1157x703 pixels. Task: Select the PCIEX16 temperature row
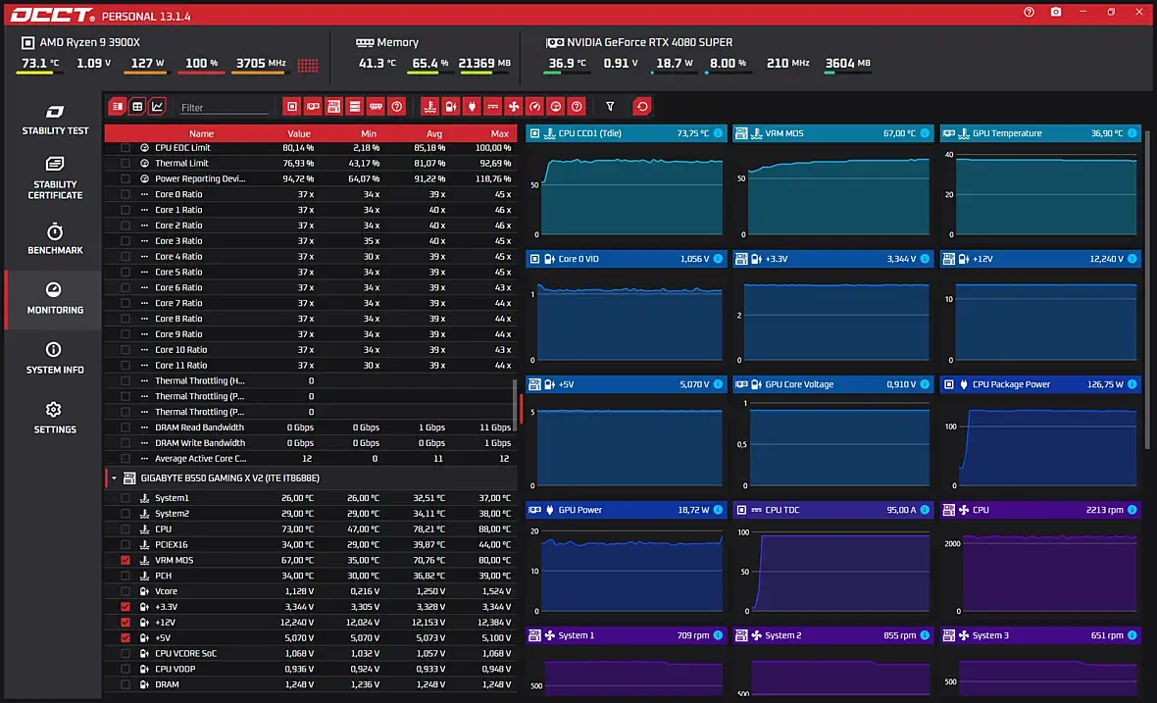(x=311, y=544)
